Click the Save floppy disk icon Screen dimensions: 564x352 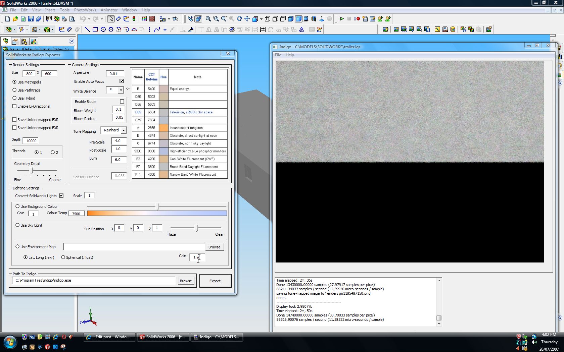31,19
